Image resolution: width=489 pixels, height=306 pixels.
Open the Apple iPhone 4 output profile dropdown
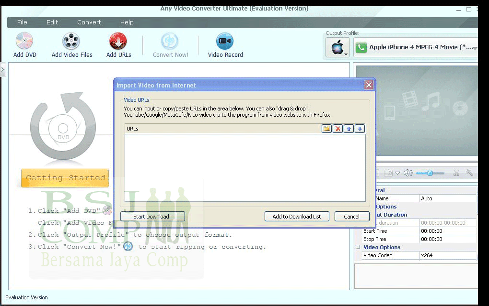pyautogui.click(x=416, y=47)
